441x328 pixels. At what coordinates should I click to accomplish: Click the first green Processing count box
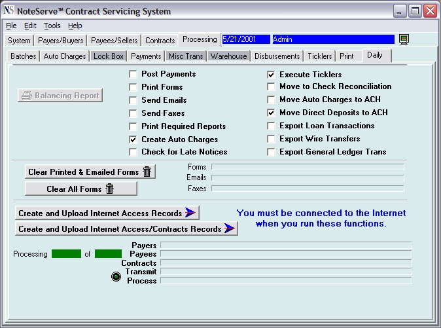click(x=66, y=254)
